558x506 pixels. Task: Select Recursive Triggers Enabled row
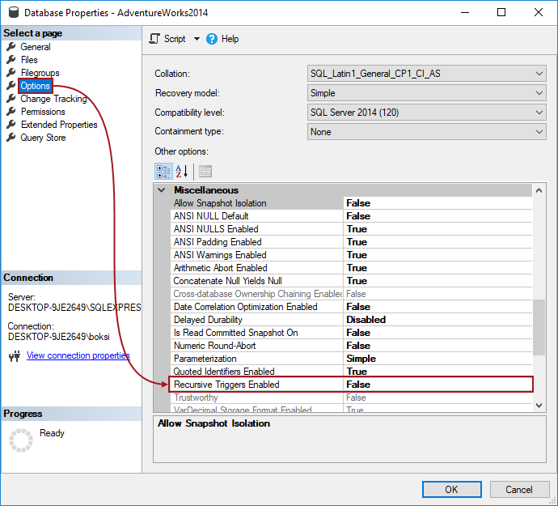pos(351,385)
